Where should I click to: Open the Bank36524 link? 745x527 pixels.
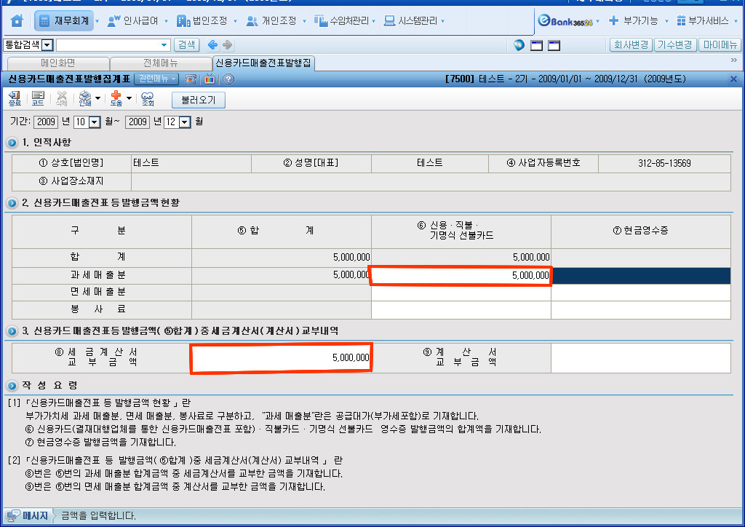[565, 21]
